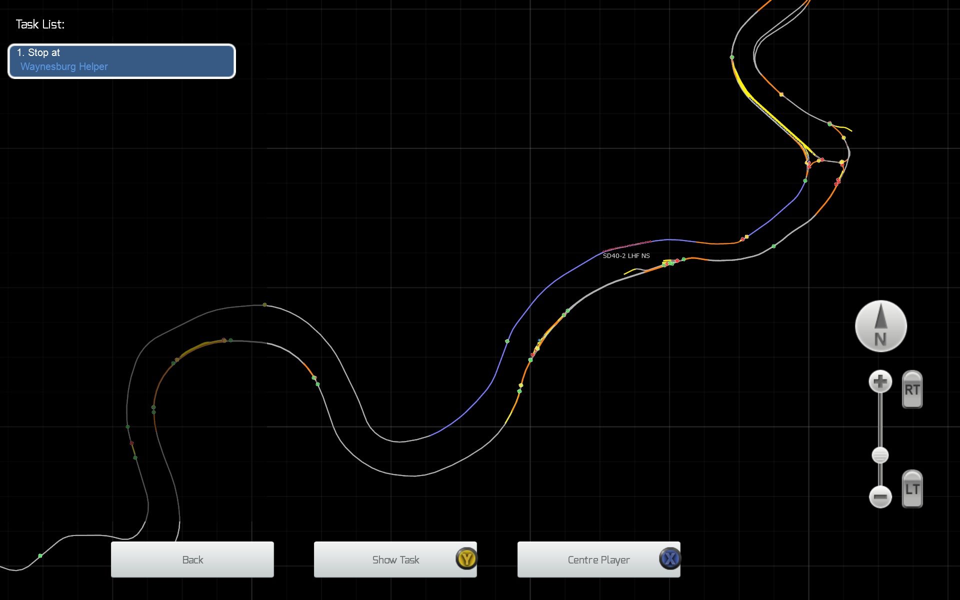Select the red dotted player train on map
Screen dimensions: 960x600
(627, 245)
